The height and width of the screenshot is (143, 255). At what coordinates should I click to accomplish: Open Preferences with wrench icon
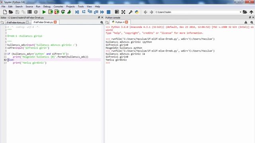131,12
